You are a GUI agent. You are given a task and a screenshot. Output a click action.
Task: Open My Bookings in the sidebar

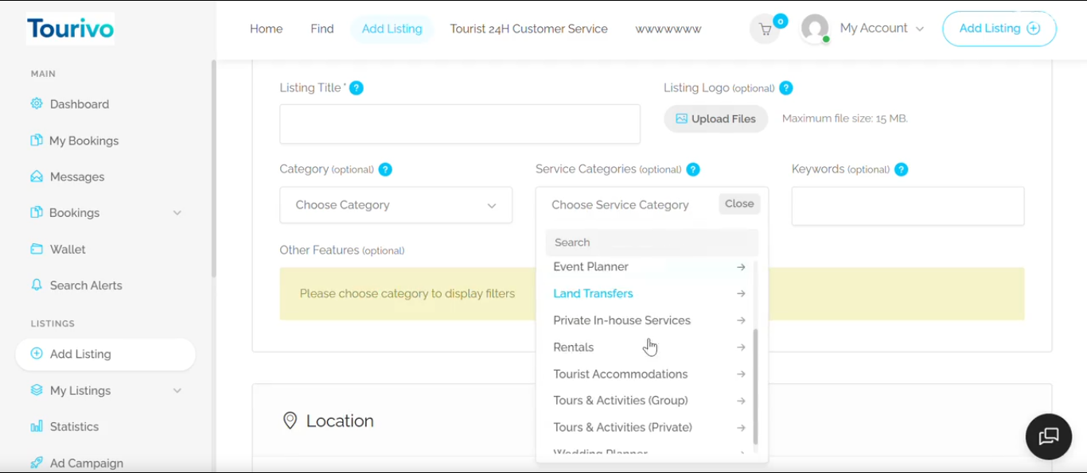pyautogui.click(x=82, y=140)
